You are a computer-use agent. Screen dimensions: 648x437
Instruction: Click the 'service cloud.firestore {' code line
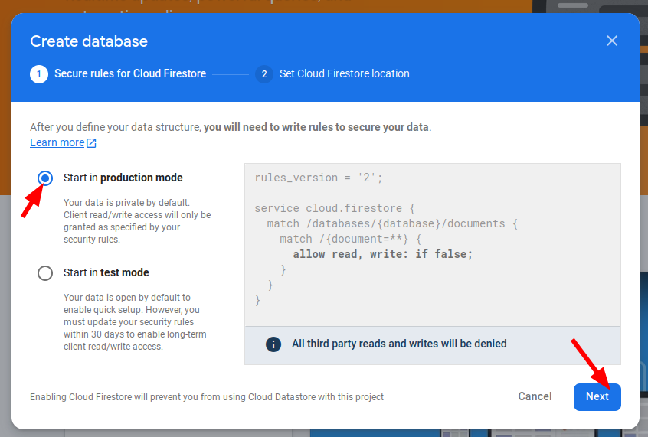[x=335, y=208]
